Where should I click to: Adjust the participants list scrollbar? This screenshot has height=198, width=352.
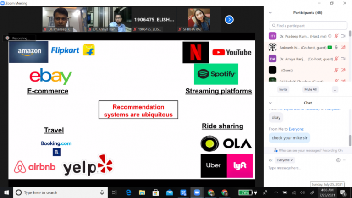350,34
